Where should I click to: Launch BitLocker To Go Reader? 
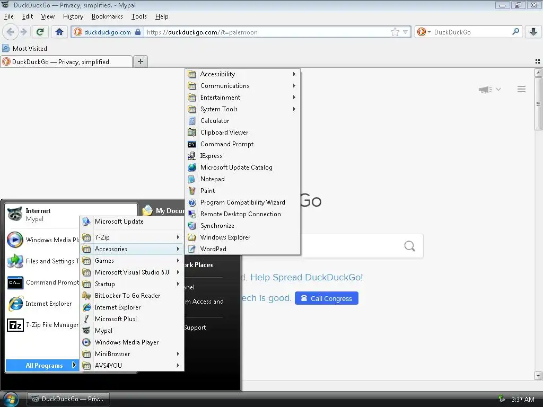[132, 296]
